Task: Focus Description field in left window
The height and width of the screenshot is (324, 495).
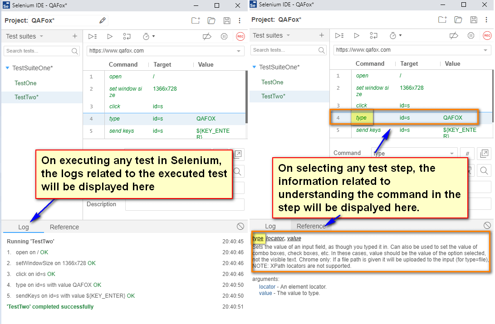Action: point(185,204)
